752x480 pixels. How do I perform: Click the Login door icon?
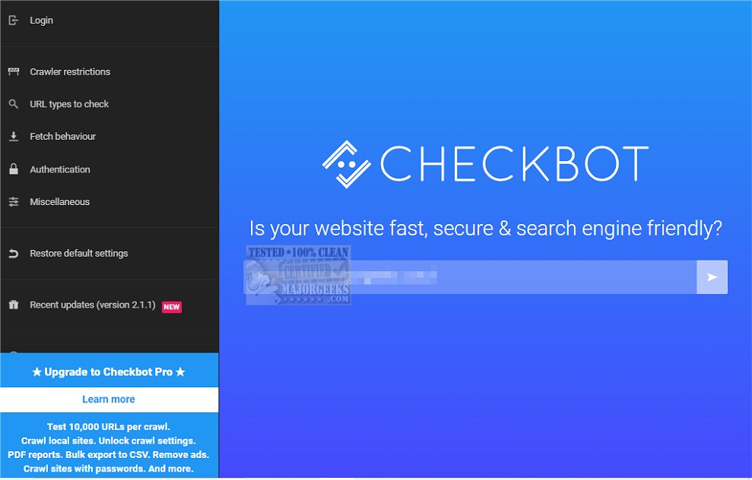[x=14, y=20]
